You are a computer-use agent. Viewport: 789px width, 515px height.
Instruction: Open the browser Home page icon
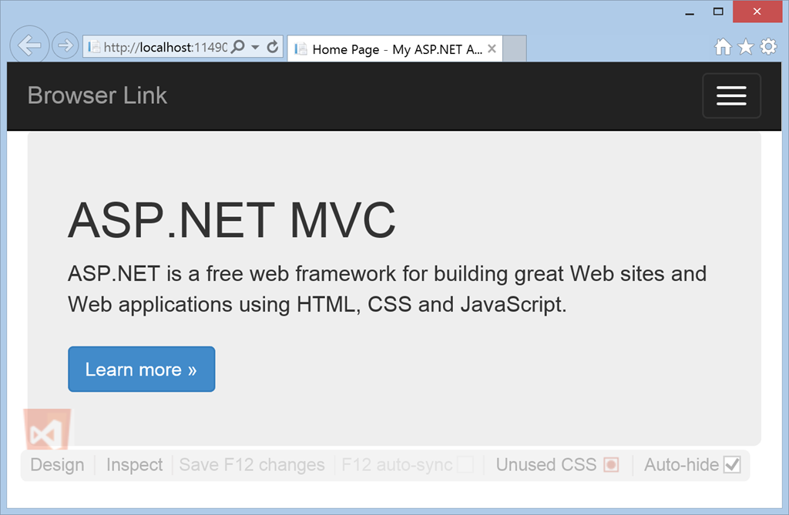[723, 48]
